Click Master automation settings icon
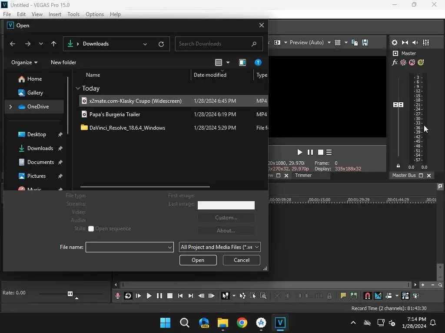The width and height of the screenshot is (445, 333). [403, 62]
